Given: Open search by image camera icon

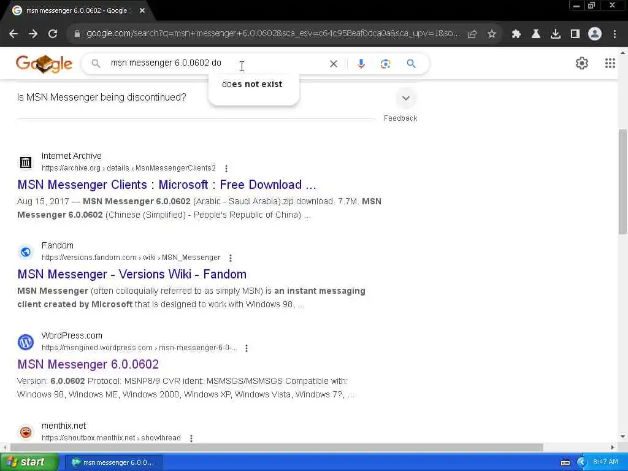Looking at the screenshot, I should coord(385,64).
